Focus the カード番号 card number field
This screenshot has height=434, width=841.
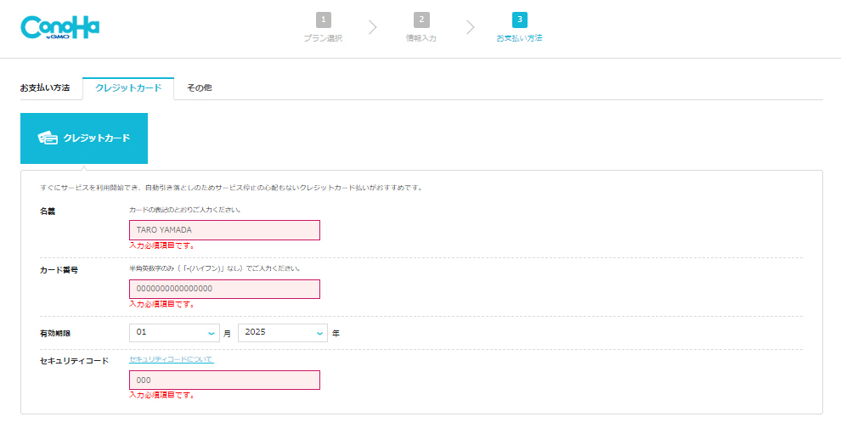pos(225,289)
